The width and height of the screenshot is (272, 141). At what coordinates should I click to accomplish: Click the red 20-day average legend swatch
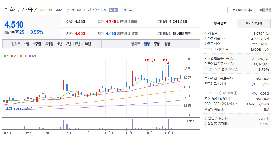[12, 56]
